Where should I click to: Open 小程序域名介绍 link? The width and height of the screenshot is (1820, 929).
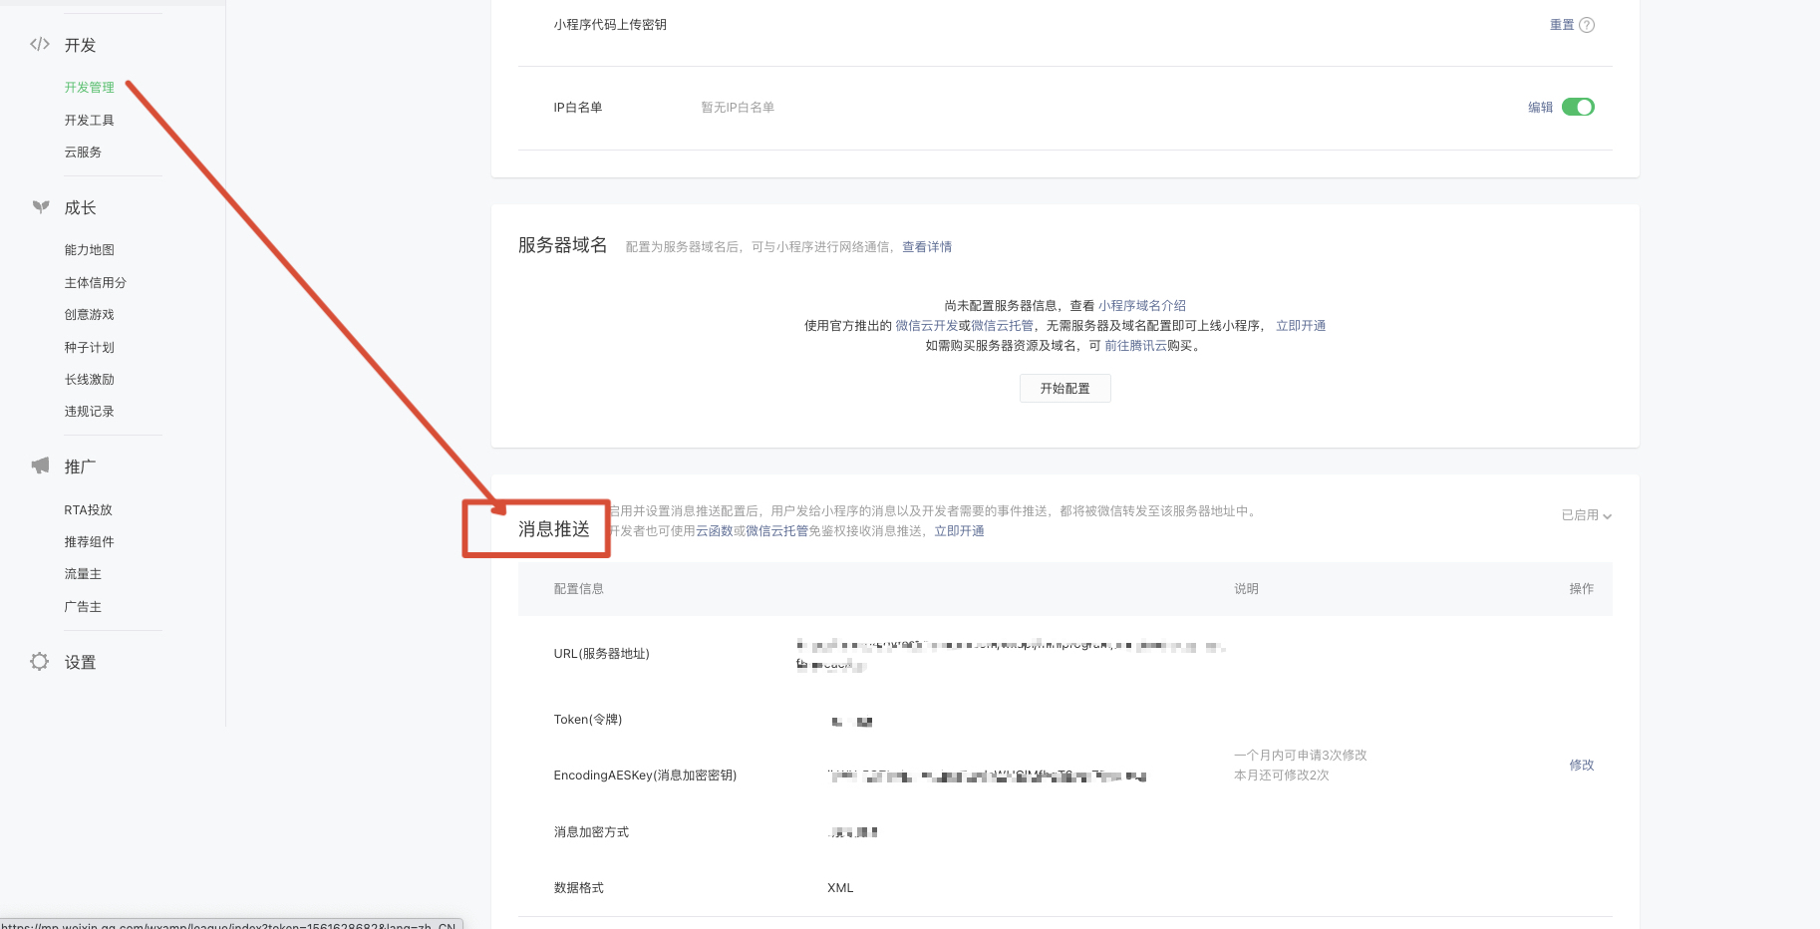(x=1142, y=306)
